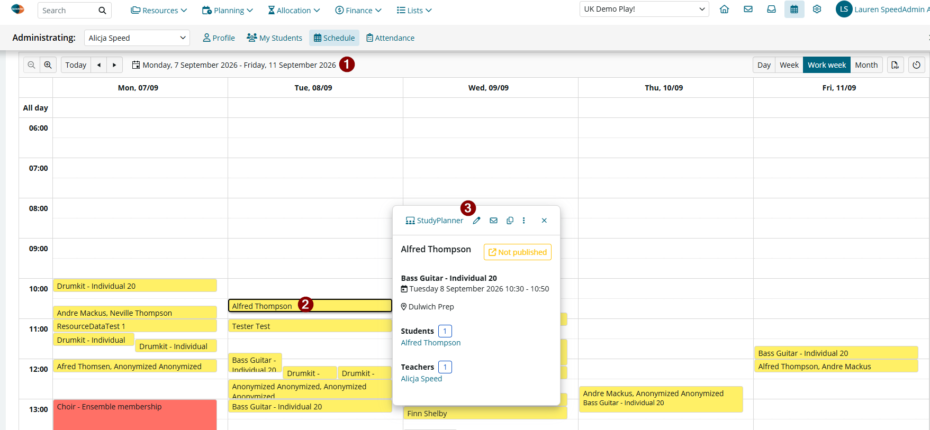The height and width of the screenshot is (430, 930).
Task: Click the edit pencil icon in popup
Action: coord(476,221)
